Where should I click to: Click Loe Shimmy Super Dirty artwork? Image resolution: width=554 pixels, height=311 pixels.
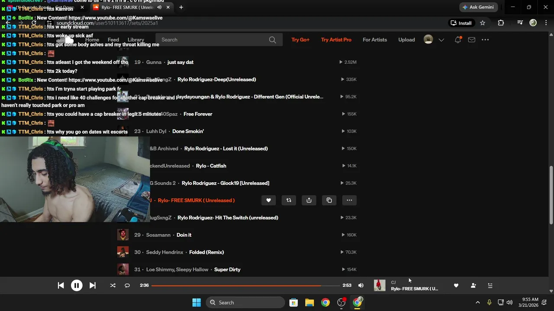(x=123, y=270)
